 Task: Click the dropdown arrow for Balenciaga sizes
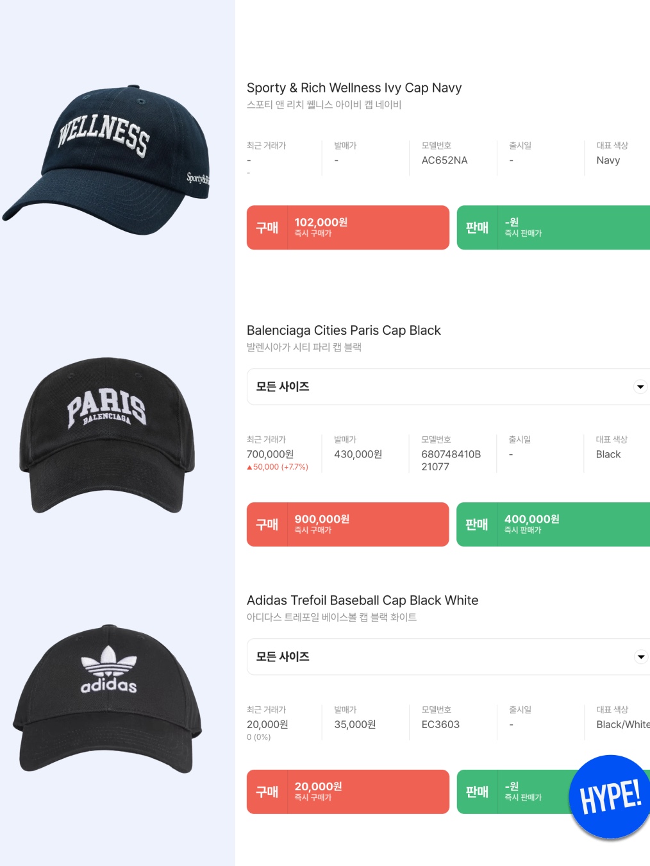(640, 386)
